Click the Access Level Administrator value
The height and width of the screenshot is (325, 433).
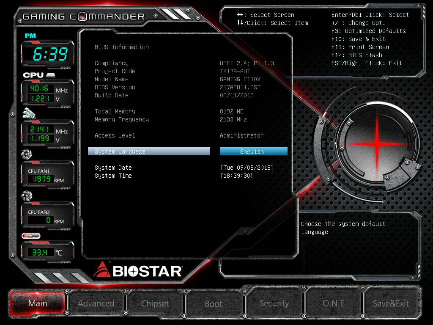coord(241,135)
